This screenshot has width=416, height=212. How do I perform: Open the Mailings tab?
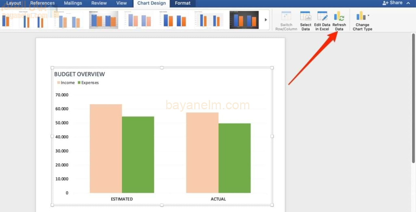73,3
